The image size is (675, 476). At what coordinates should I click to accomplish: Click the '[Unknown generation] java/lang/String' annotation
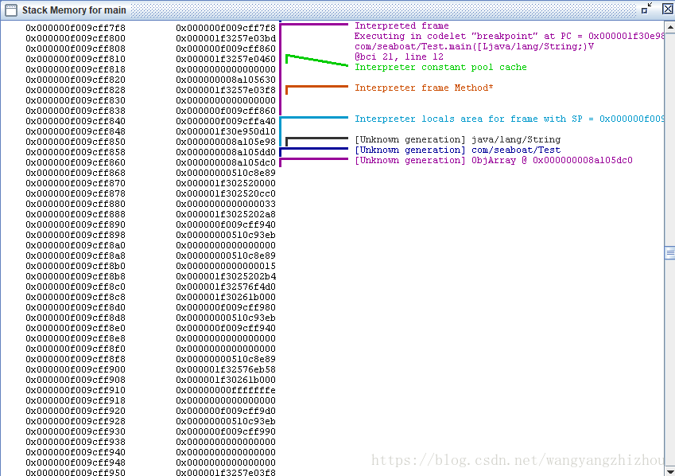click(458, 140)
